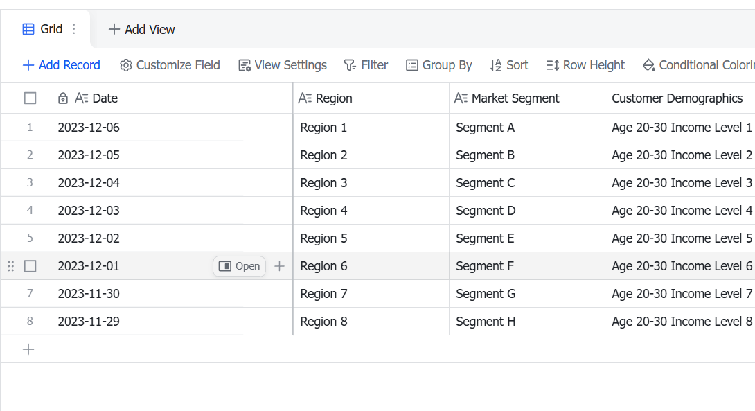
Task: Open the Grid view three-dot options menu
Action: click(x=73, y=29)
